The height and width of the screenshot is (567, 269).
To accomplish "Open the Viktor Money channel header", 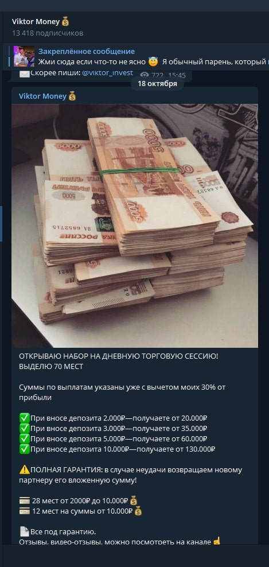I will click(x=40, y=22).
